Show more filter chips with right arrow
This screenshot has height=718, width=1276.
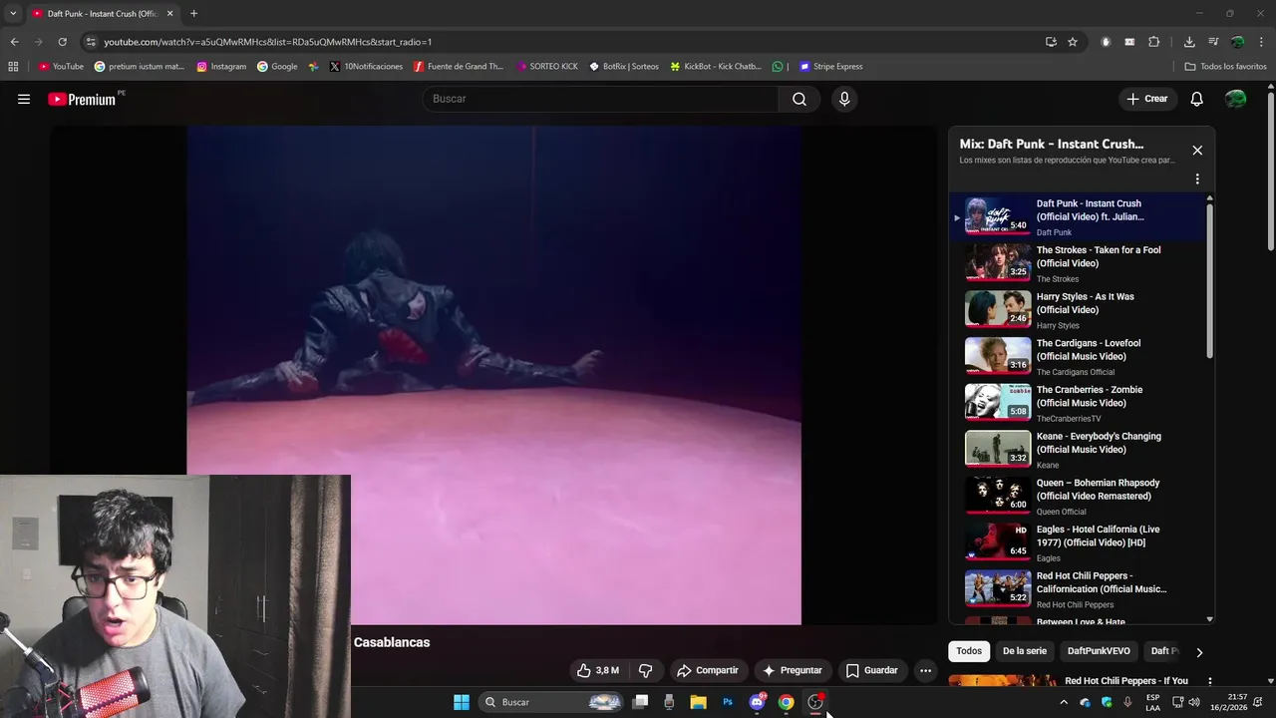1199,652
